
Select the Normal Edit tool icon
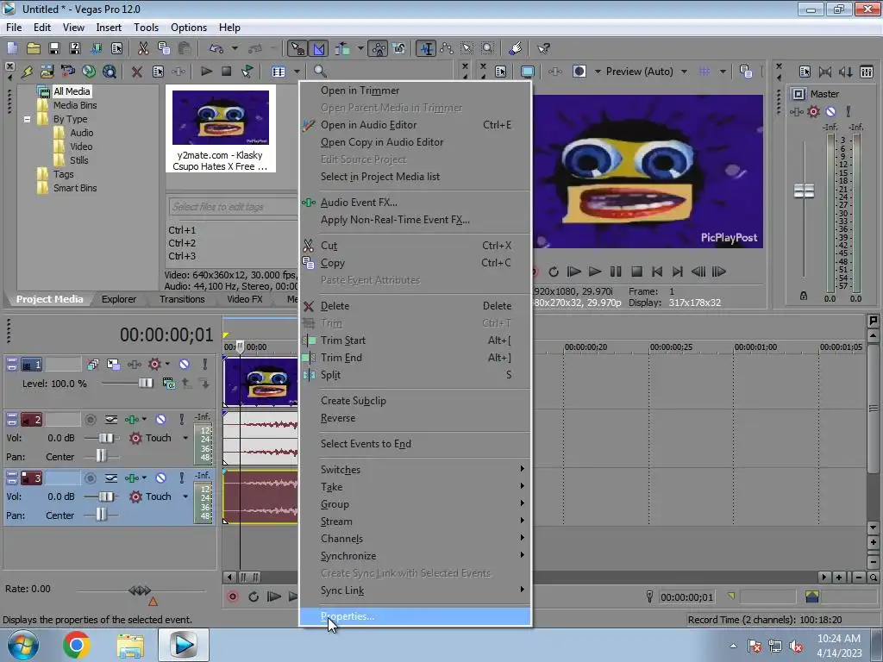[x=426, y=48]
